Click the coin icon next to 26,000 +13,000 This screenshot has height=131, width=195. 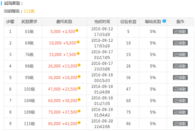(79, 65)
